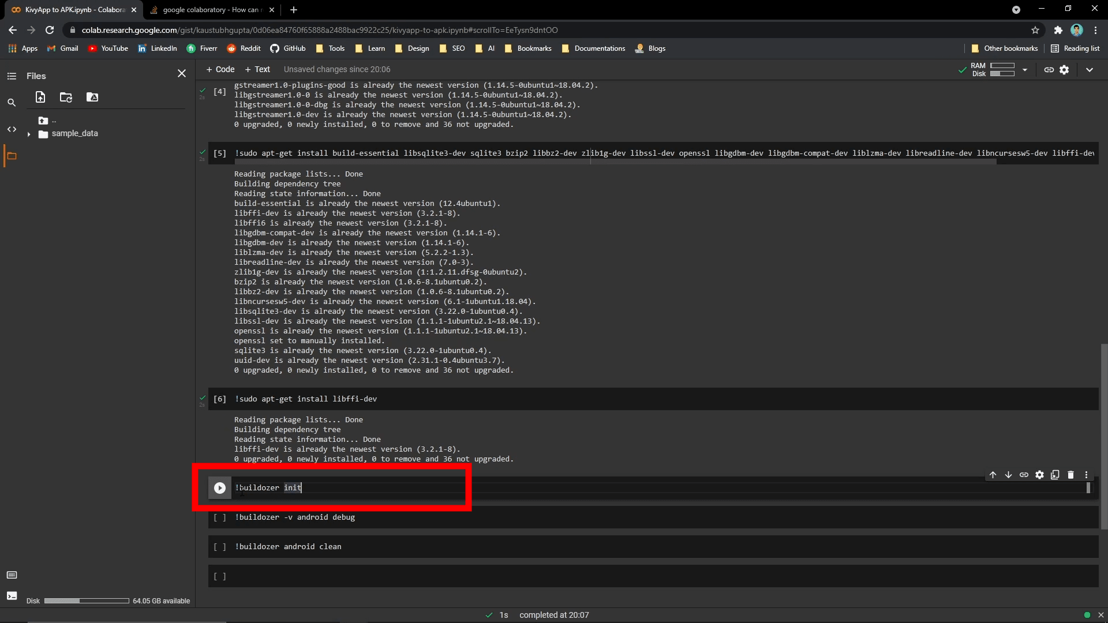The image size is (1108, 623).
Task: Click the Disk usage progress bar
Action: (x=86, y=601)
